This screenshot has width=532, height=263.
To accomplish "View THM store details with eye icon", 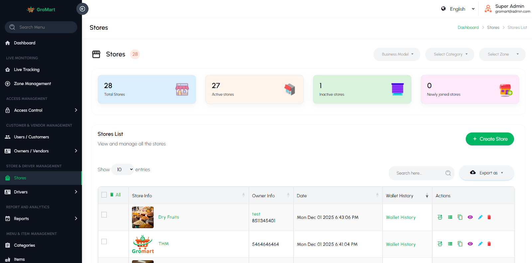I will (470, 244).
